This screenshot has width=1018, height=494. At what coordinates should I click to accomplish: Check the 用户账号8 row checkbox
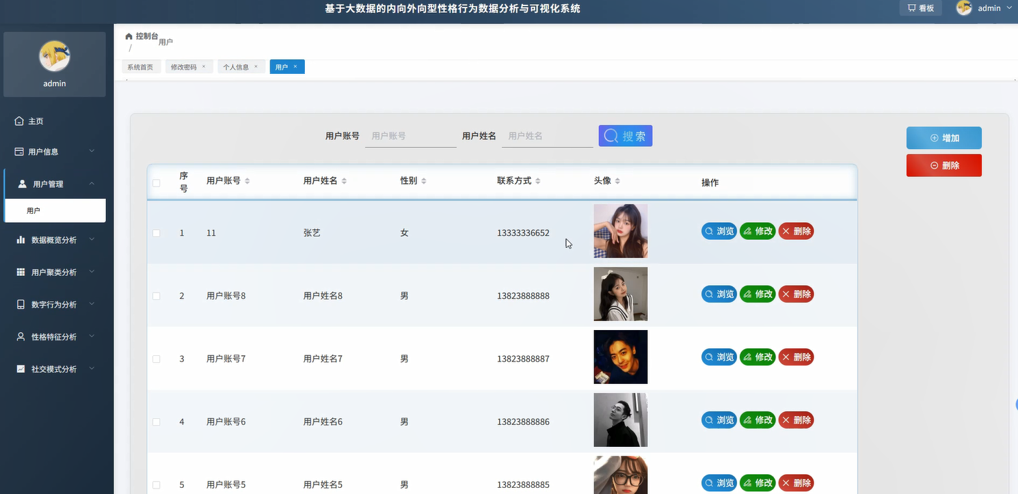point(157,296)
